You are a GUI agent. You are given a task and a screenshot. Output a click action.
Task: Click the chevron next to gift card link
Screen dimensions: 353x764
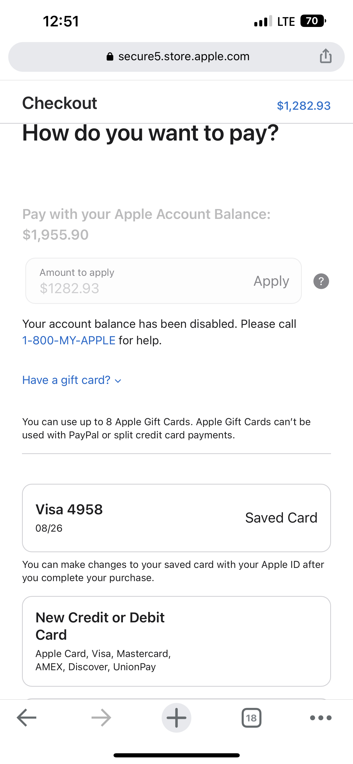[118, 381]
